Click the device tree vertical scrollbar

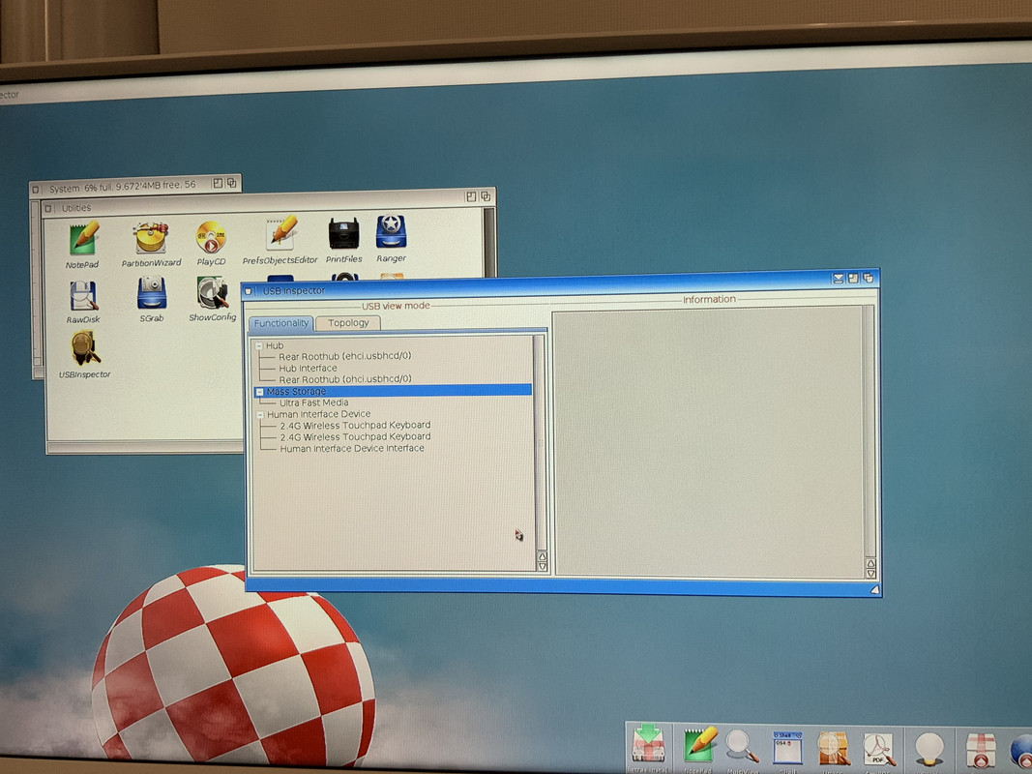[541, 443]
